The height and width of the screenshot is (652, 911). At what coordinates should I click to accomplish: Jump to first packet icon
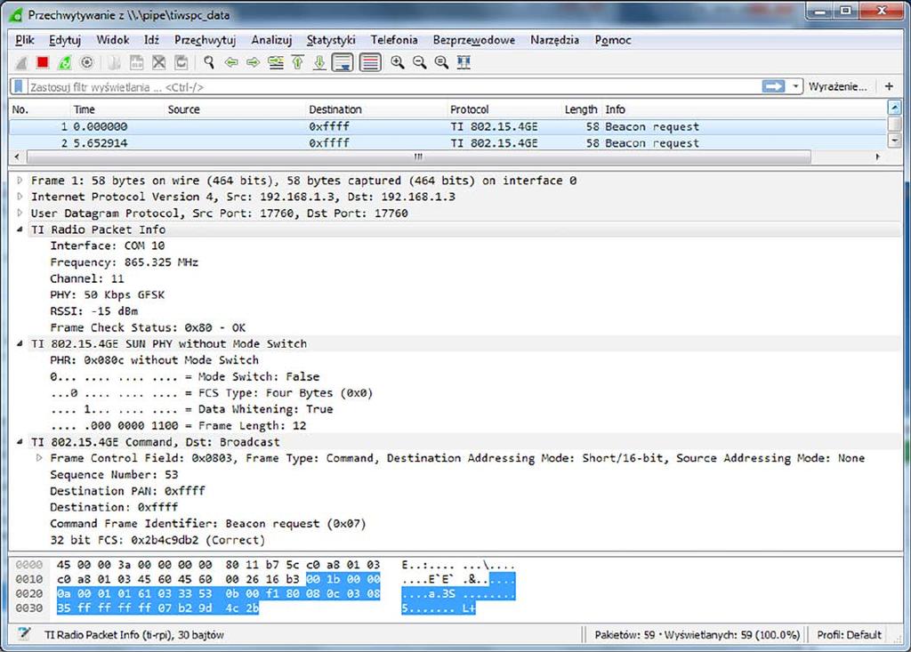pyautogui.click(x=297, y=63)
